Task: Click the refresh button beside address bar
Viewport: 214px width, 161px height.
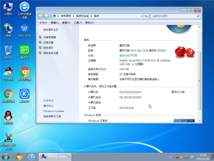Action: [x=146, y=16]
